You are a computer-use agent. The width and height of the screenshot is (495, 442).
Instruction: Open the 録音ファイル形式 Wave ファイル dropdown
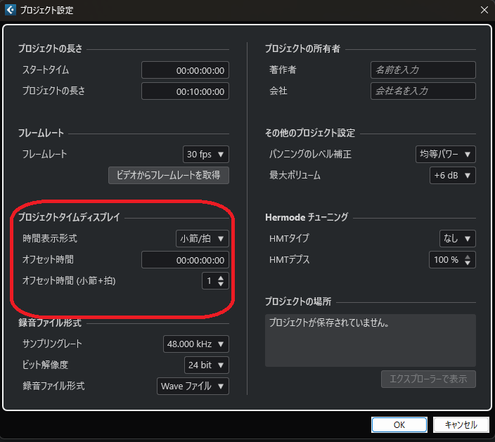(193, 386)
